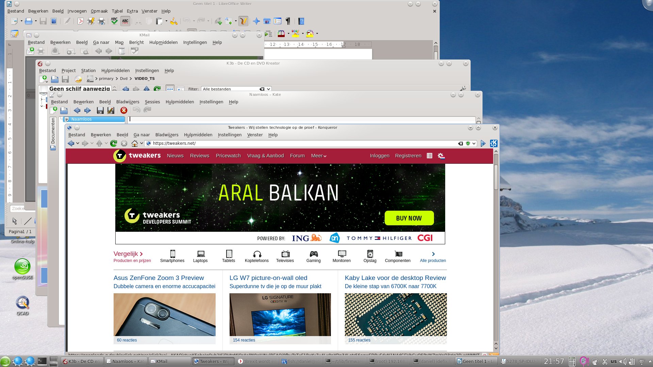Image resolution: width=653 pixels, height=367 pixels.
Task: Click red close document icon in Kate
Action: pos(124,110)
